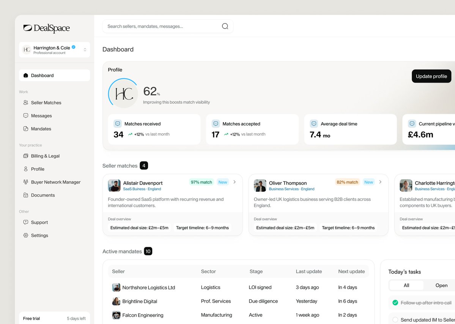The width and height of the screenshot is (455, 324).
Task: Click the Brightline Digital row logo
Action: point(117,301)
